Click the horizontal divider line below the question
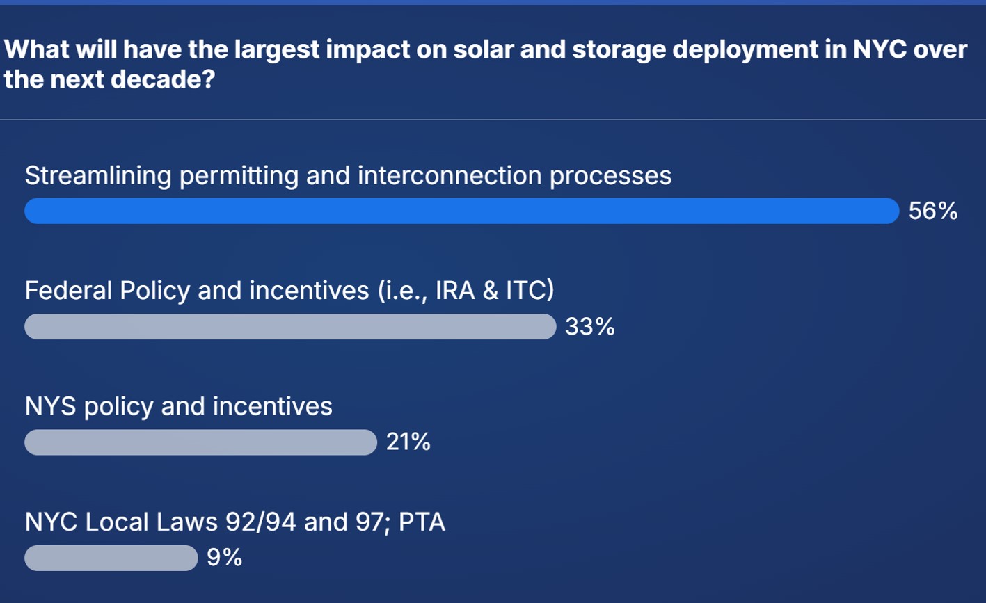The image size is (986, 603). click(x=493, y=120)
